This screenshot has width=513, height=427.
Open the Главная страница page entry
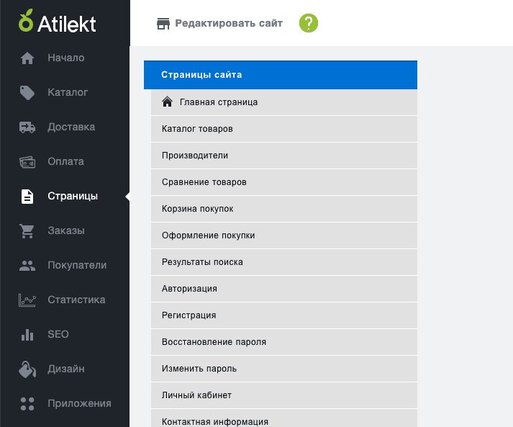(x=284, y=102)
